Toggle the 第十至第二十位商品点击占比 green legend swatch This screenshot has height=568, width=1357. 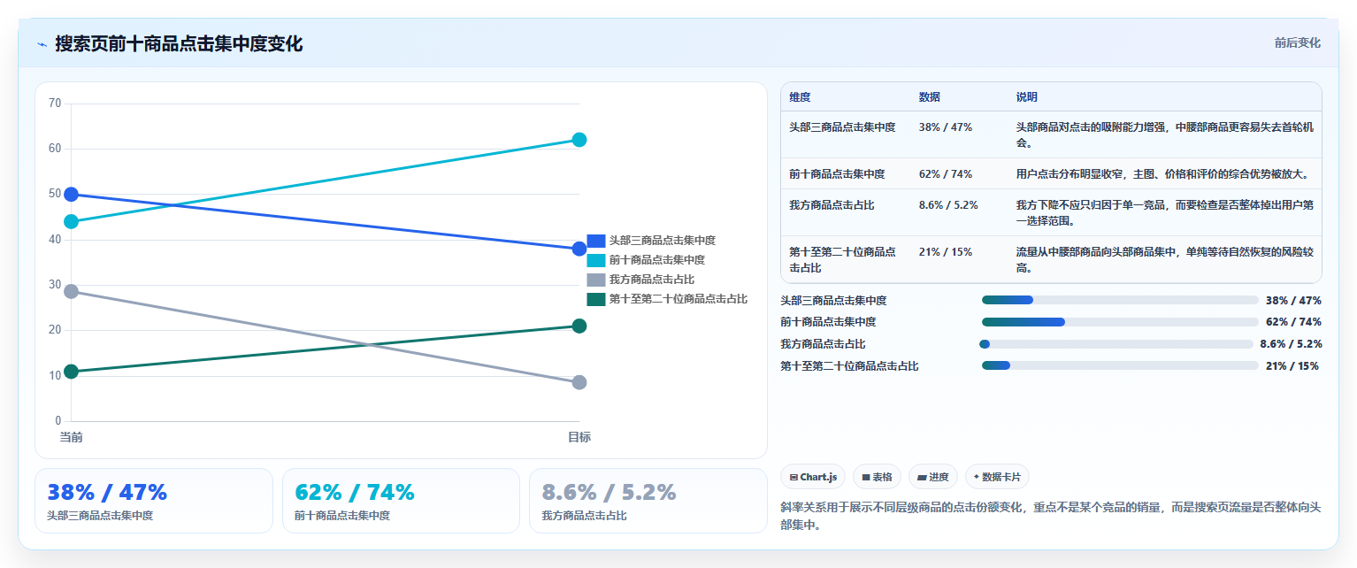click(596, 299)
